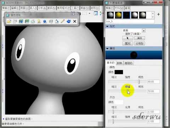The image size is (170, 128).
Task: Click the black color swatch
Action: pos(119,72)
